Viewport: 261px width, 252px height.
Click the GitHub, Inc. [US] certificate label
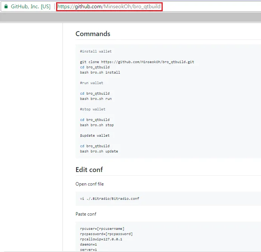tap(31, 6)
